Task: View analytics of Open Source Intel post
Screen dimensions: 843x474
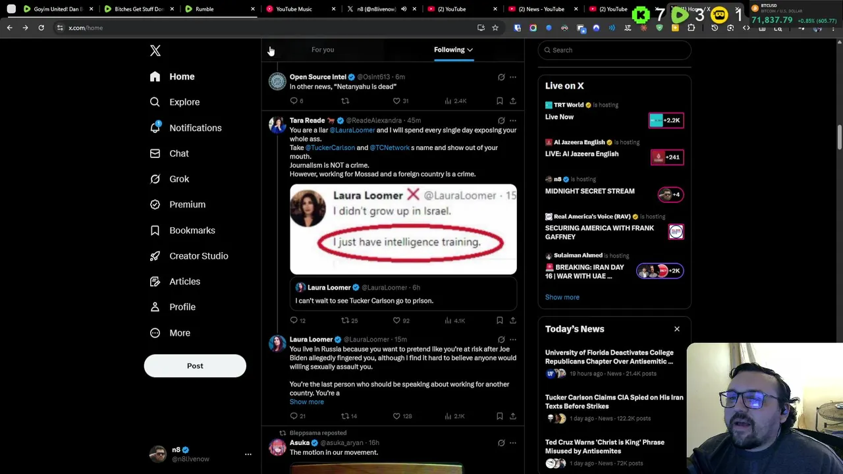Action: pos(455,101)
